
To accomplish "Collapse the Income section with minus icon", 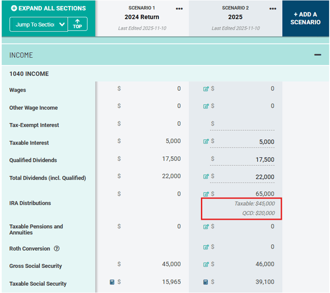I will click(x=318, y=55).
